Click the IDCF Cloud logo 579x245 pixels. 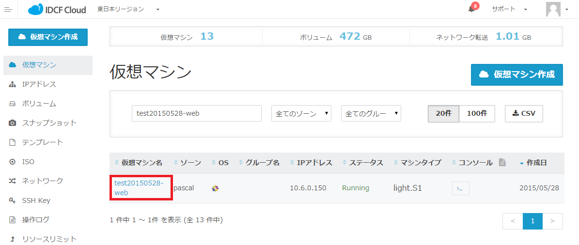click(x=57, y=9)
